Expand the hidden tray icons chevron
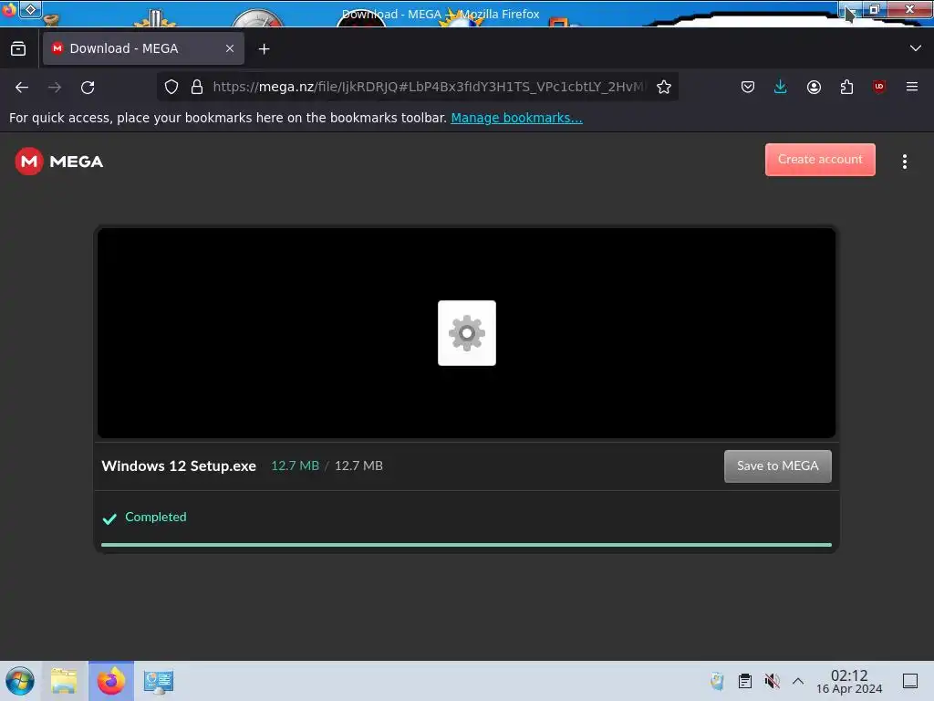Image resolution: width=934 pixels, height=701 pixels. point(798,681)
